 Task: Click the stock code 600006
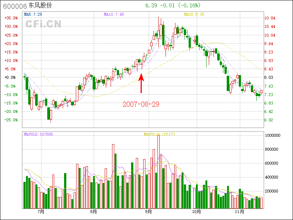point(15,6)
